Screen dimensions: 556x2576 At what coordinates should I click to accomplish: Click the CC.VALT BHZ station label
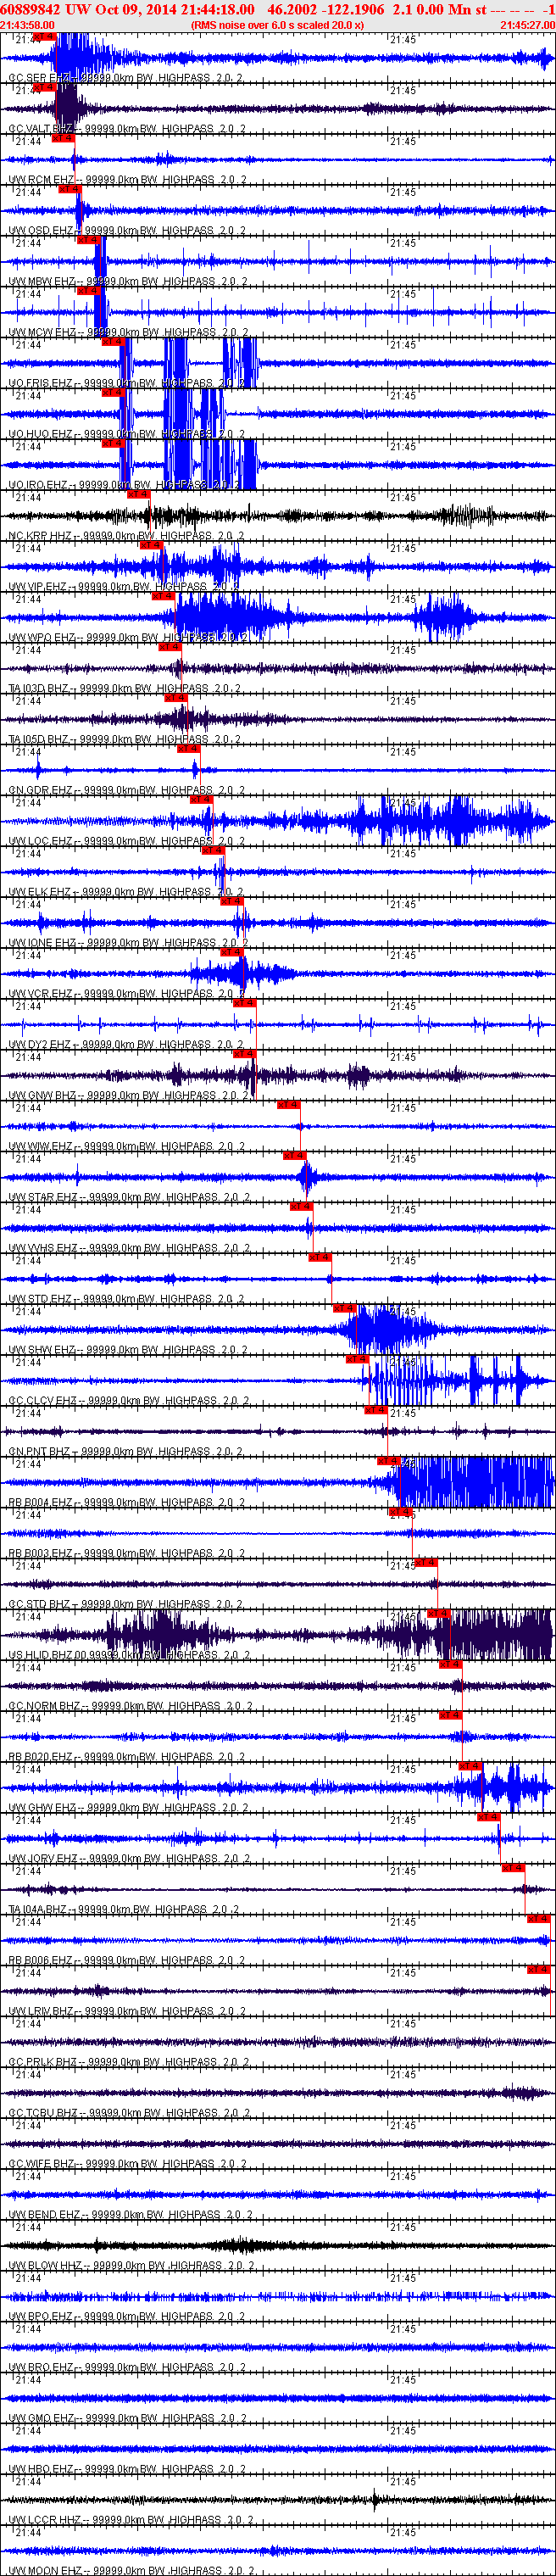125,129
